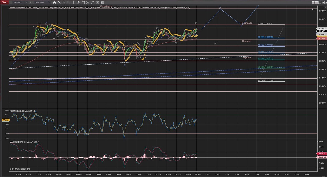This screenshot has width=327, height=177.
Task: Open the indicators icon
Action: (x=93, y=2)
